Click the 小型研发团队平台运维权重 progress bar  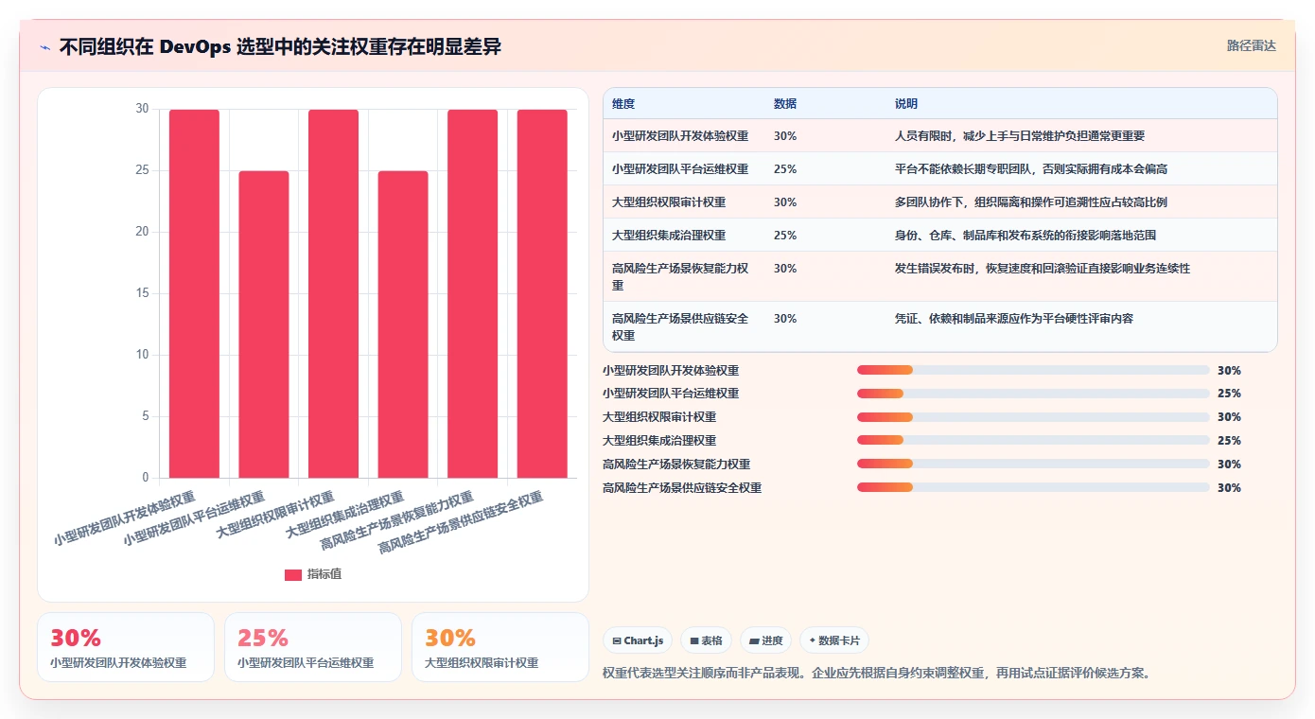(1033, 394)
